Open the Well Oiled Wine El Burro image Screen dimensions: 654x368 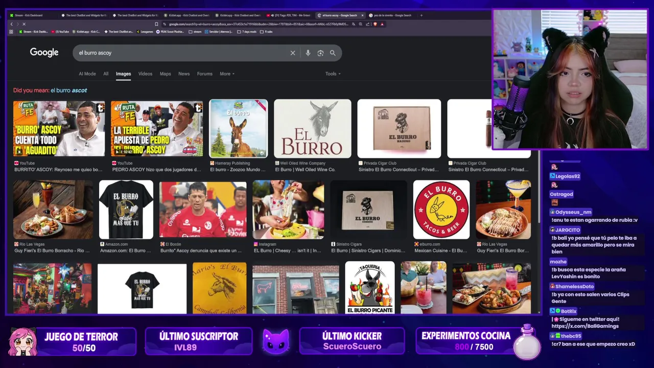(x=313, y=128)
